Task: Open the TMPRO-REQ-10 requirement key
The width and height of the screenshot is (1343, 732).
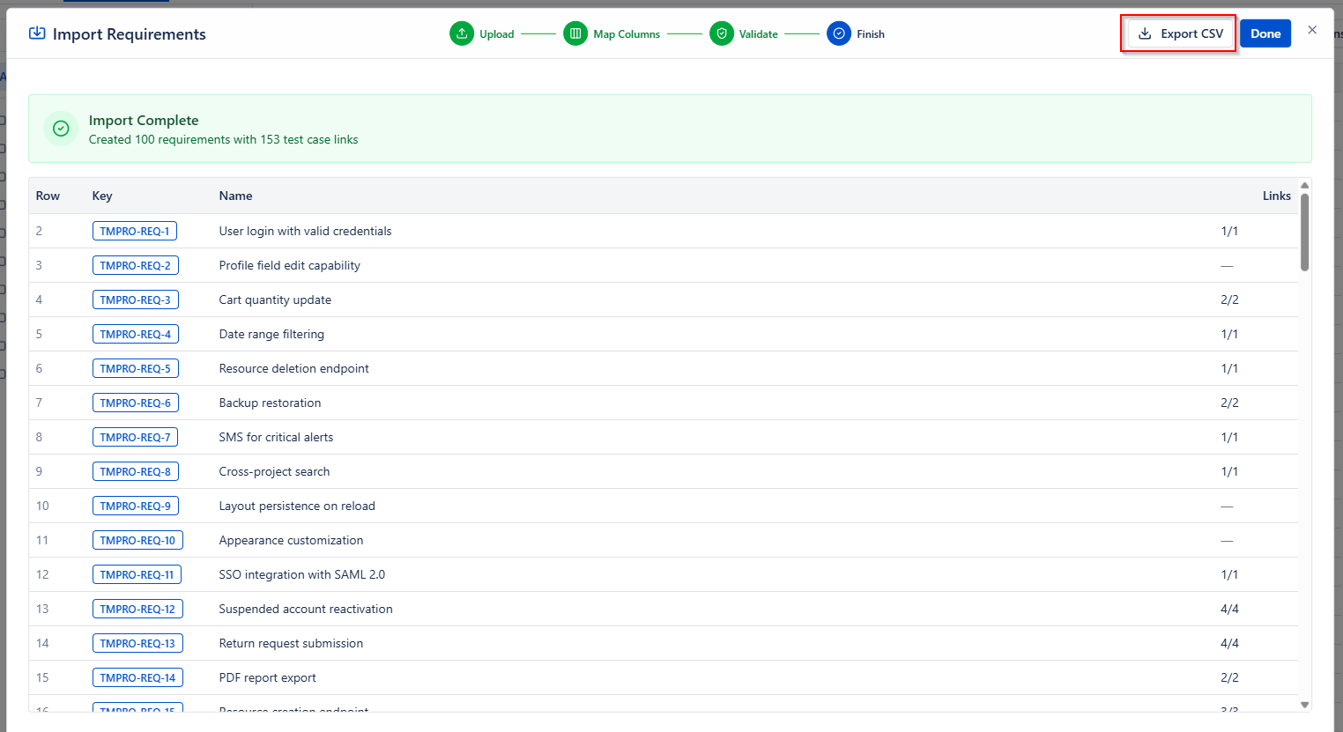Action: 137,540
